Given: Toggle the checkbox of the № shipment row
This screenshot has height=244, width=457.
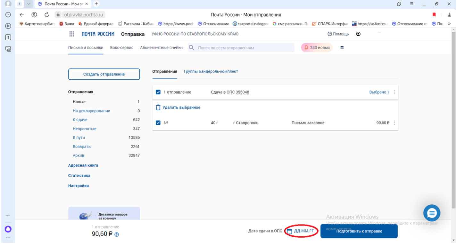Looking at the screenshot, I should pos(158,123).
